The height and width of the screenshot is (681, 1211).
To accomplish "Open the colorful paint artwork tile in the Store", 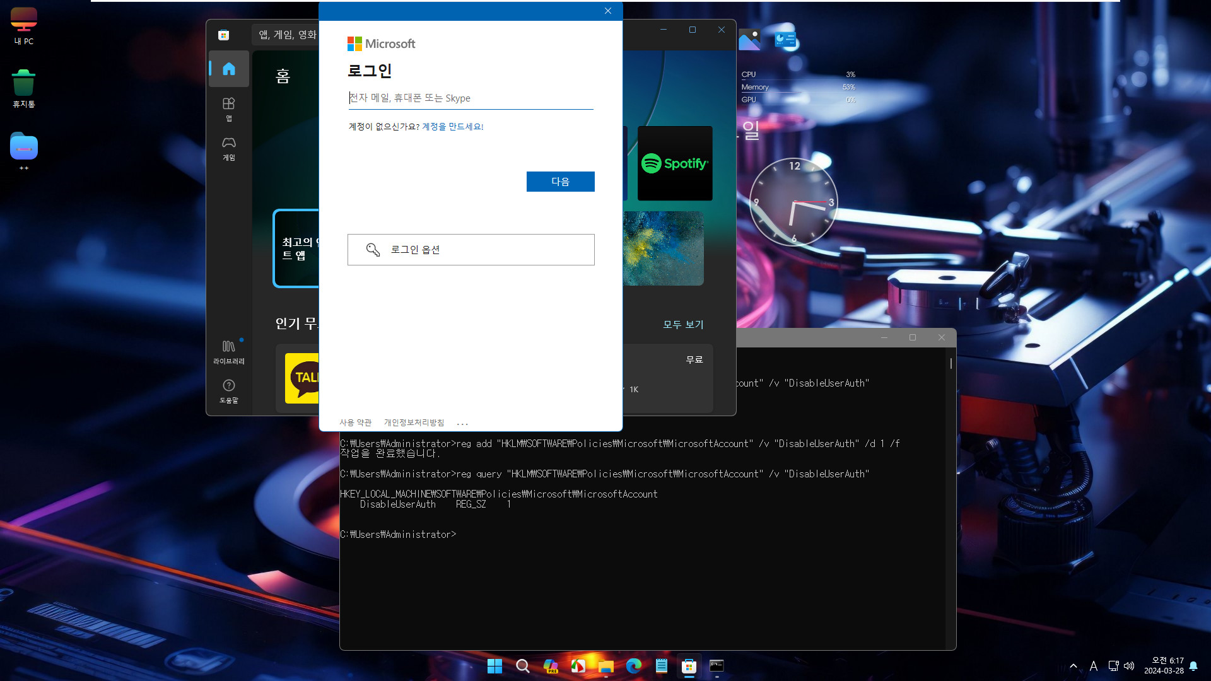I will click(x=663, y=248).
